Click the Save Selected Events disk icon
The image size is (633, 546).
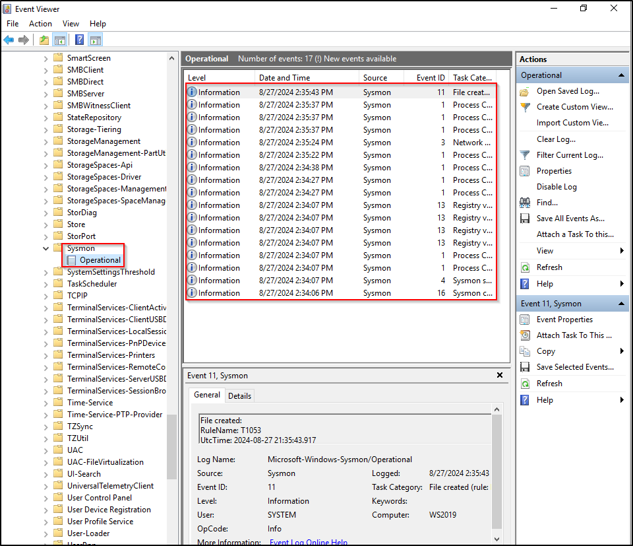click(x=525, y=367)
